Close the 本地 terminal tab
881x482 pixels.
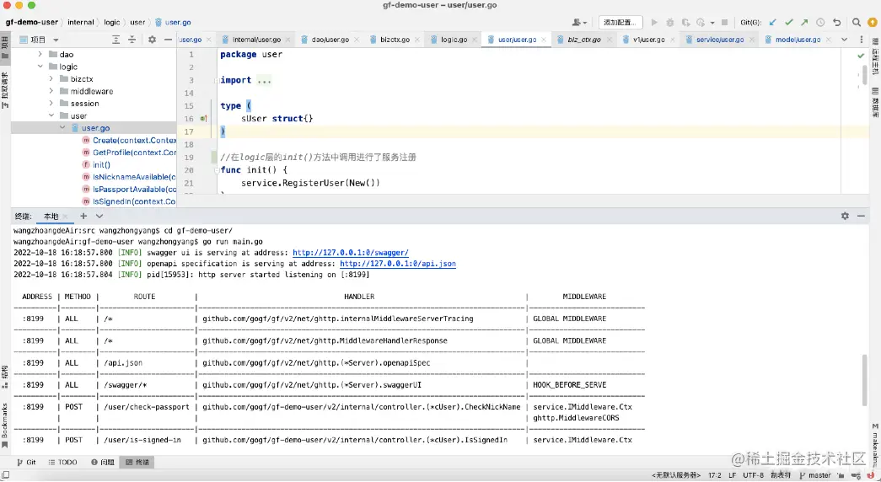click(65, 217)
